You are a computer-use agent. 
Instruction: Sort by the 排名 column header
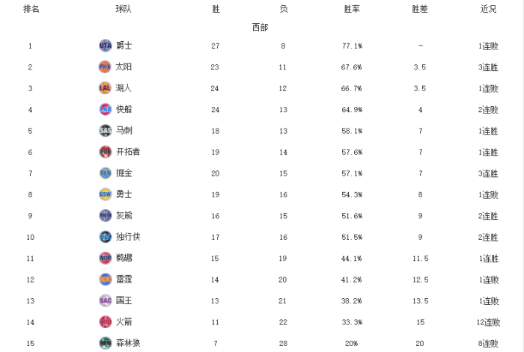(31, 10)
